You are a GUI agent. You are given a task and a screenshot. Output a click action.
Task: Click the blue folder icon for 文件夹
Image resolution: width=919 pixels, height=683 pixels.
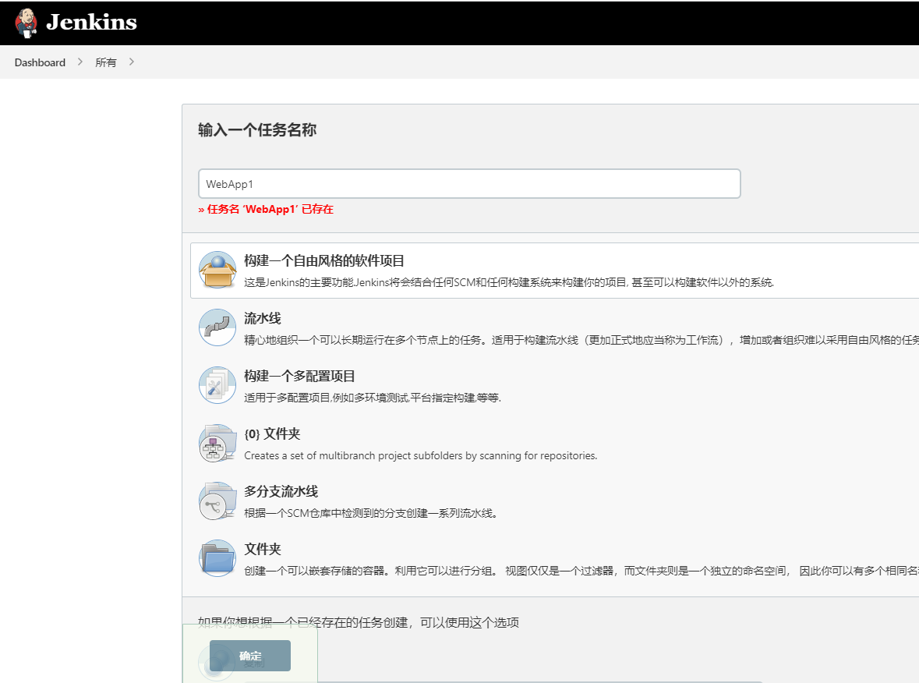217,558
